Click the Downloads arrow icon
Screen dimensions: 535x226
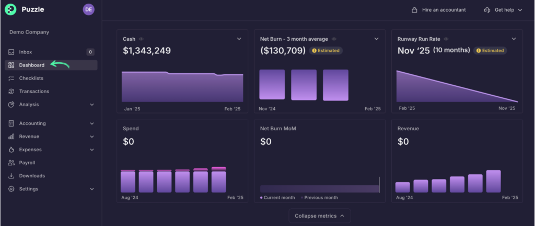pos(11,176)
